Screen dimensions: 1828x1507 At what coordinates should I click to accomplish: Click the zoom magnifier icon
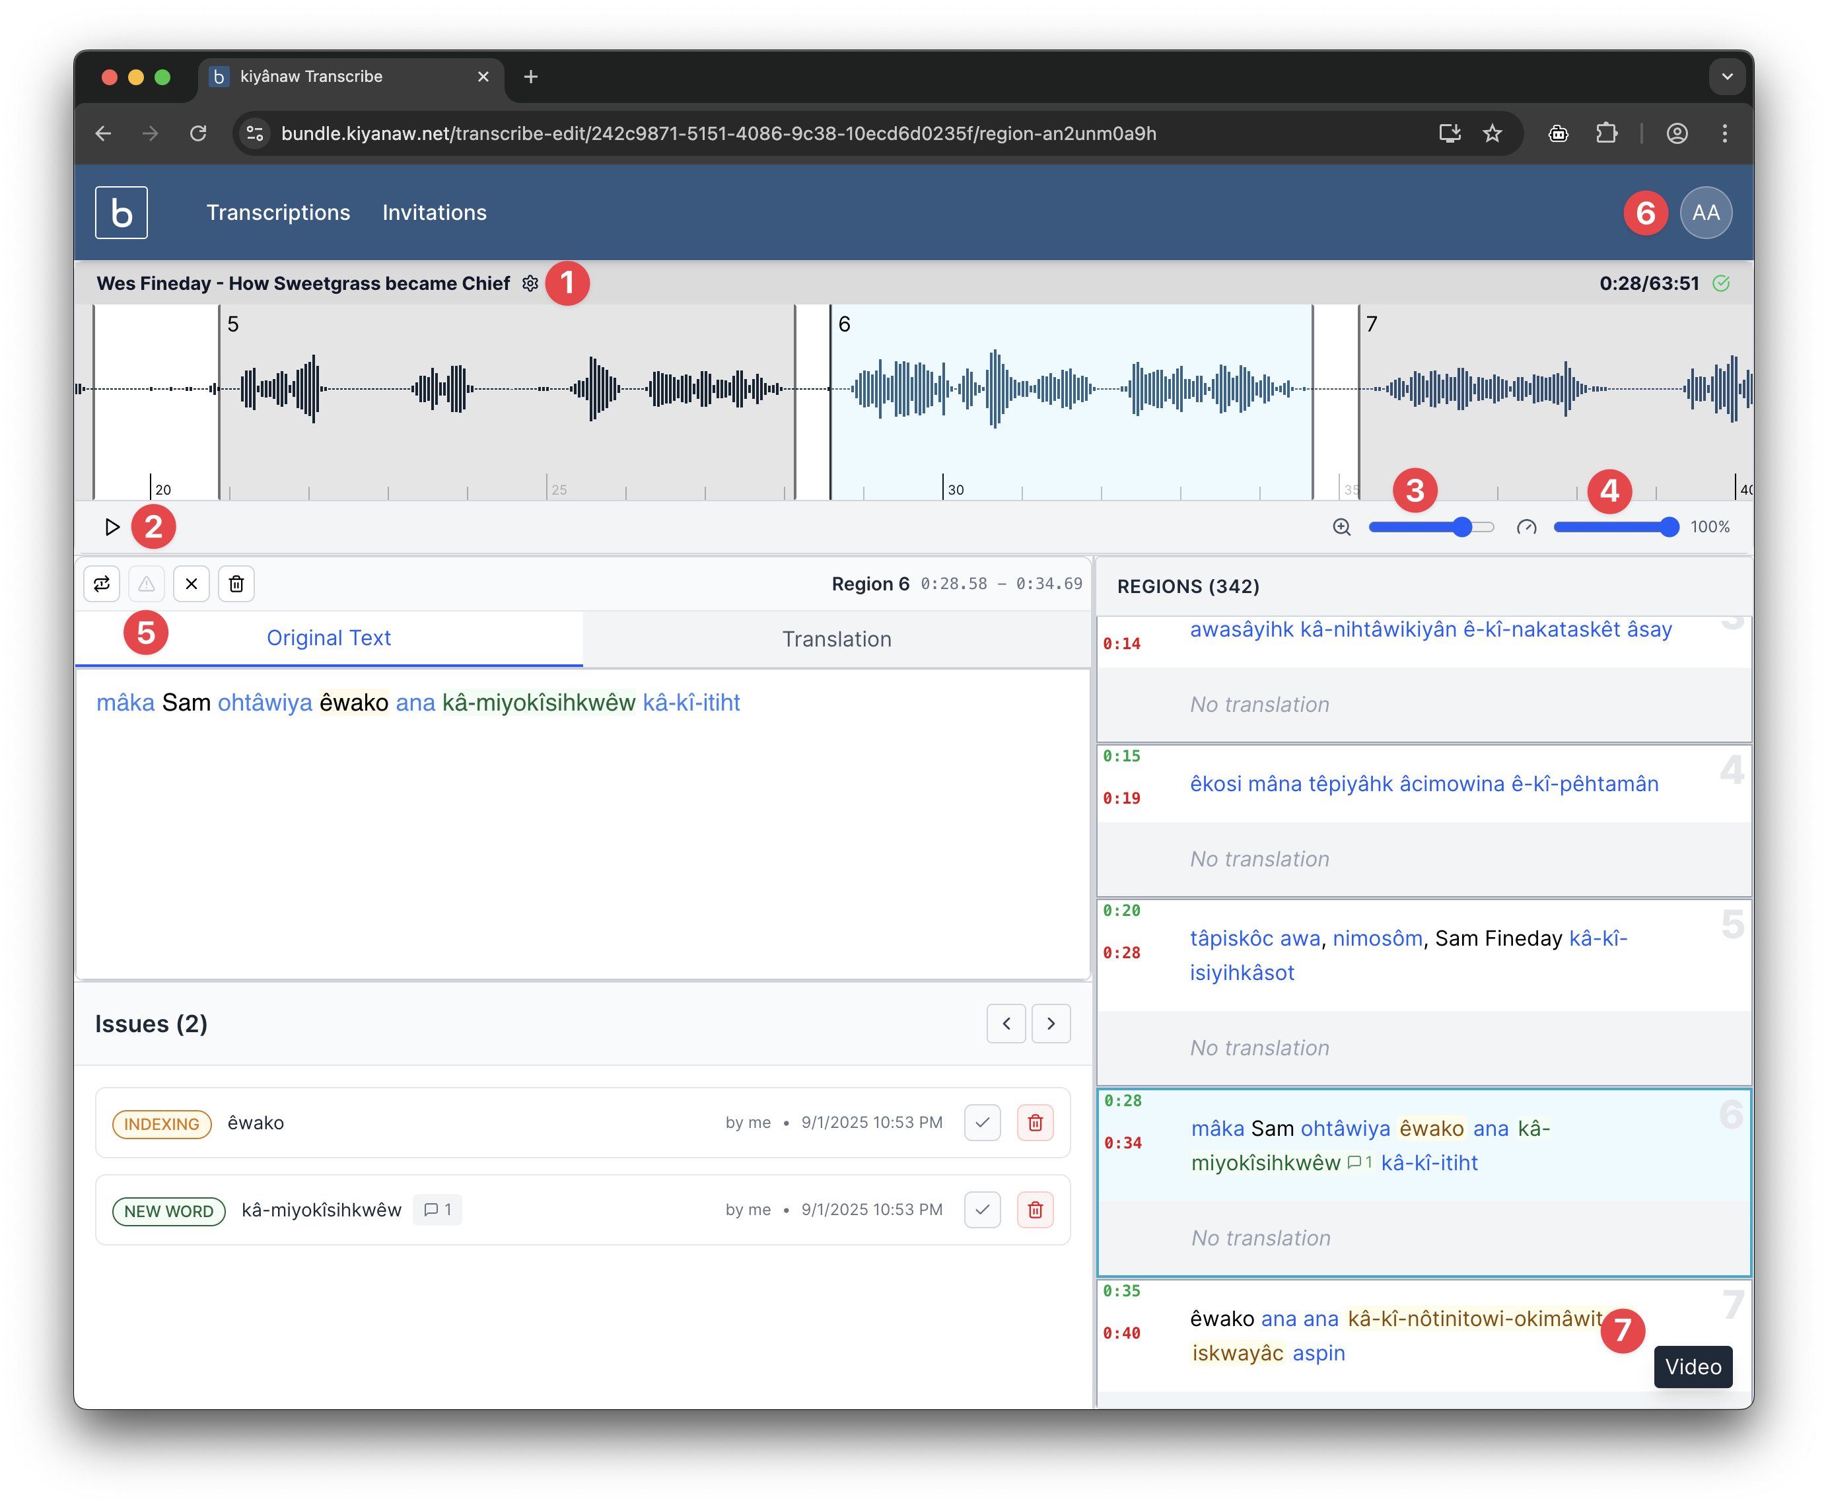pyautogui.click(x=1342, y=527)
